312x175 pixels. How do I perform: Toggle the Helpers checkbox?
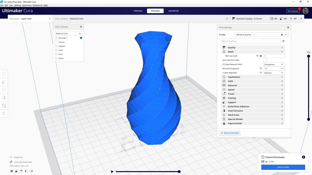(x=56, y=46)
